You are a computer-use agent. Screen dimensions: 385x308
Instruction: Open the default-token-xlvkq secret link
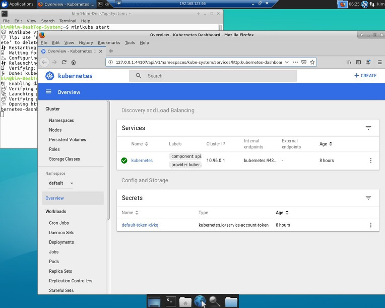coord(140,225)
